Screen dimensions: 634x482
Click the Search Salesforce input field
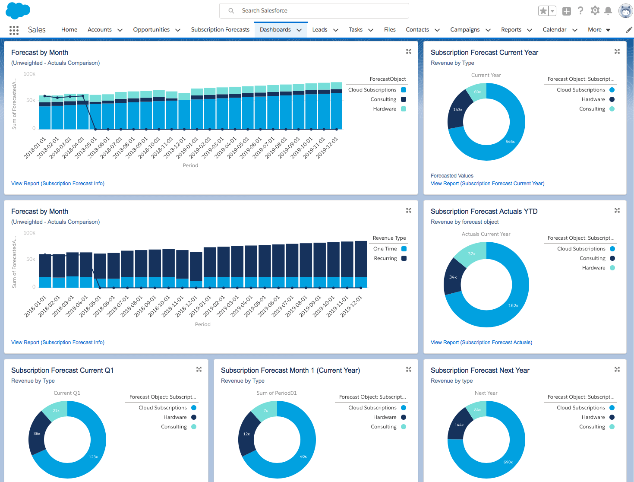pyautogui.click(x=314, y=10)
